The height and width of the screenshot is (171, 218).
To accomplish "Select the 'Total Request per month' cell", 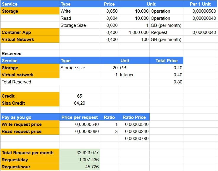I will tap(30, 152).
